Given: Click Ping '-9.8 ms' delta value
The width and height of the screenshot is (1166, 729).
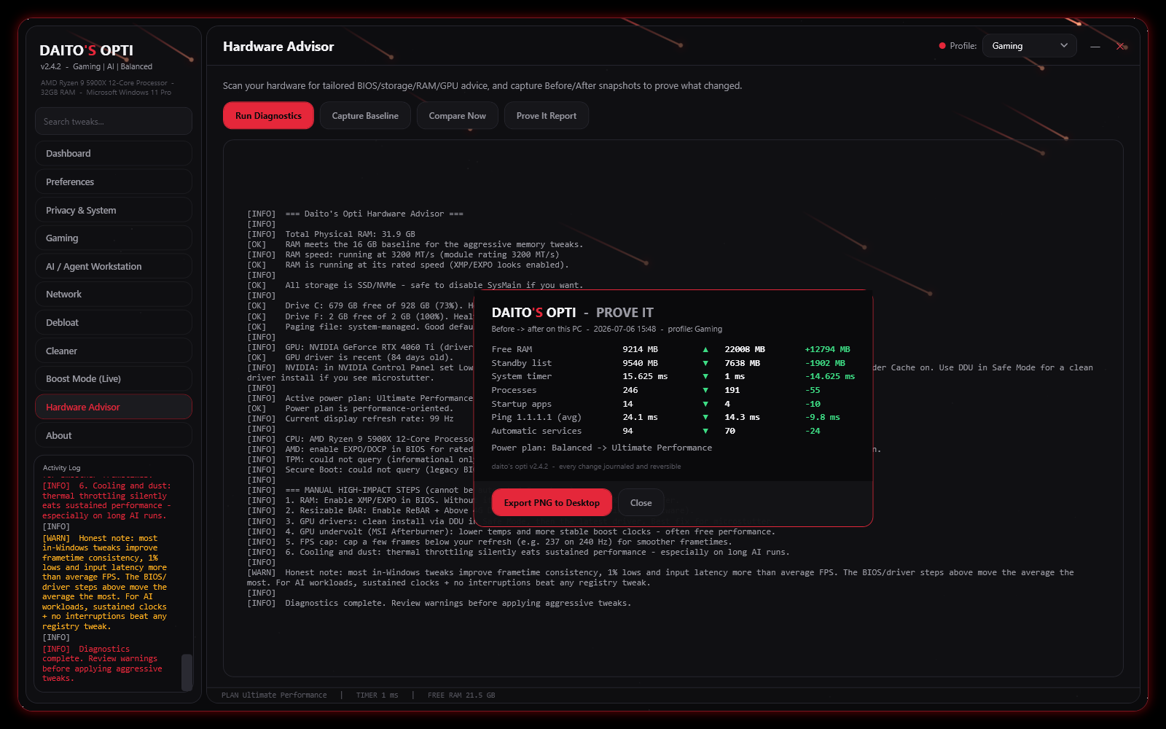Looking at the screenshot, I should (823, 418).
